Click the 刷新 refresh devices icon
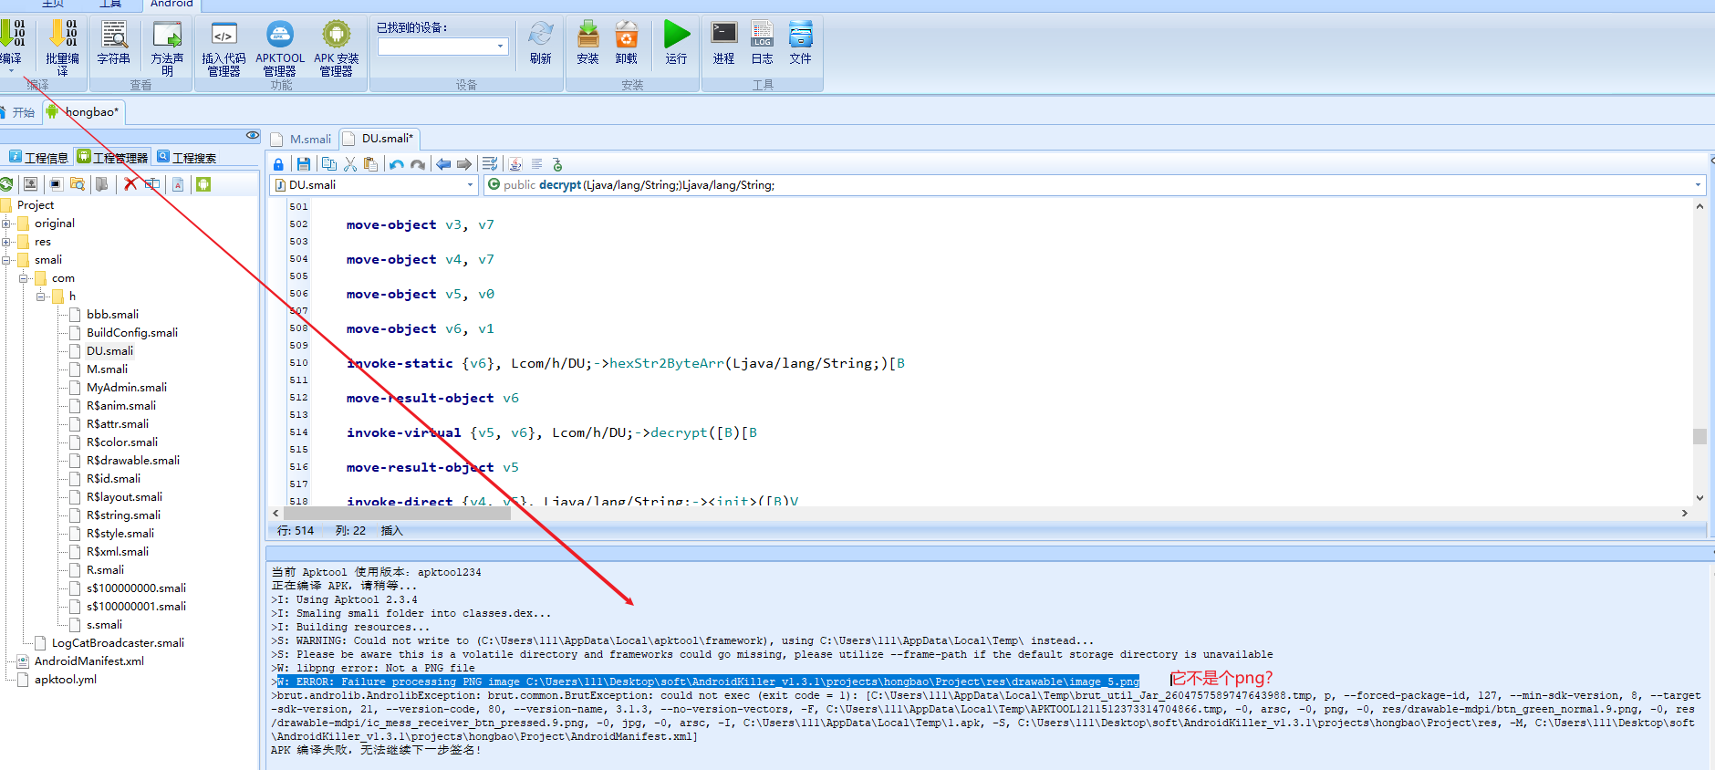 pyautogui.click(x=541, y=43)
